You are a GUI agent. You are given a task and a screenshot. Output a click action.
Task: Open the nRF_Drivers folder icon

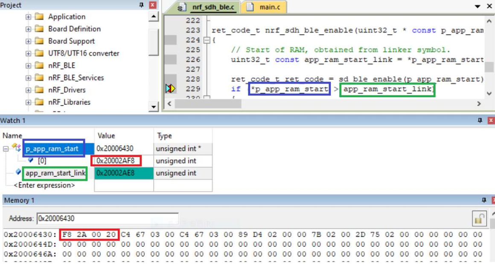pos(39,90)
